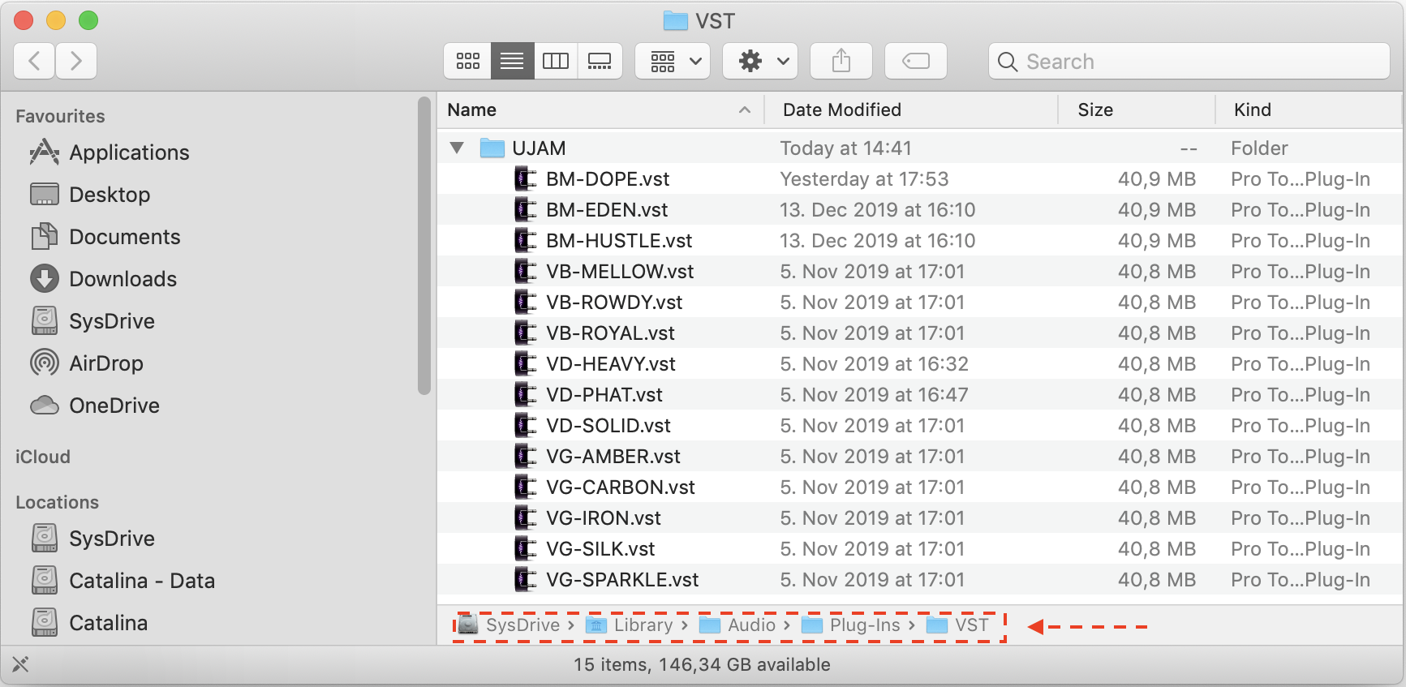
Task: Select the VG-AMBER.vst file
Action: pyautogui.click(x=919, y=456)
